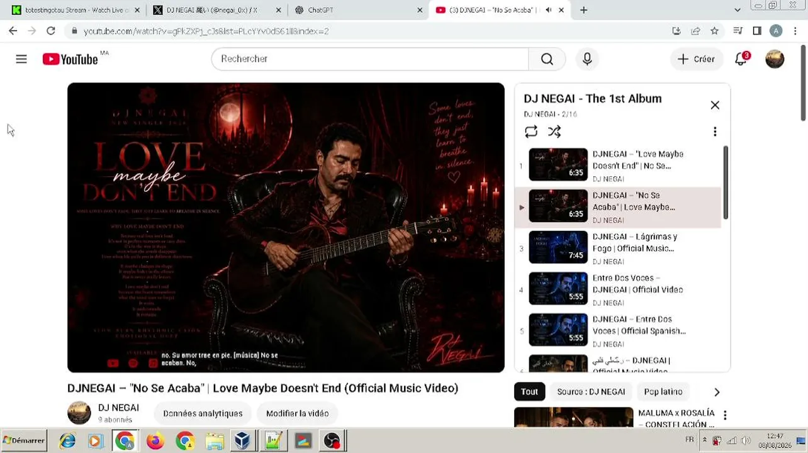The image size is (808, 453).
Task: Open the playlist three-dot options menu
Action: (x=715, y=131)
